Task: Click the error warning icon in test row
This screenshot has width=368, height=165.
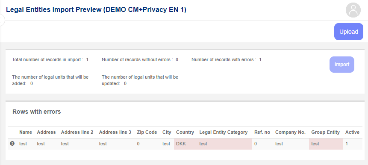Action: [x=12, y=143]
